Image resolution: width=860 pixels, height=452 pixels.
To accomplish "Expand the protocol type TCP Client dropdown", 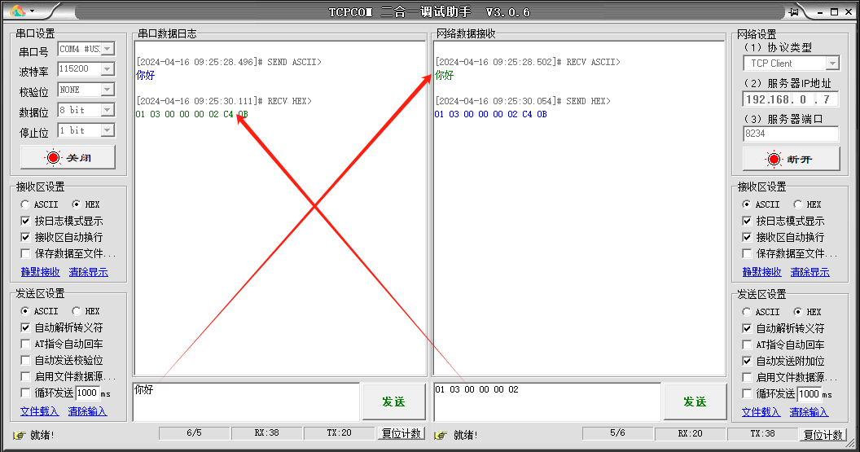I will pyautogui.click(x=832, y=64).
